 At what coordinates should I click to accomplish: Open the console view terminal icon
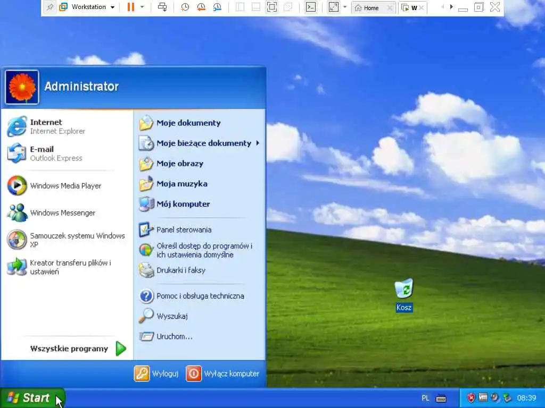pos(311,7)
